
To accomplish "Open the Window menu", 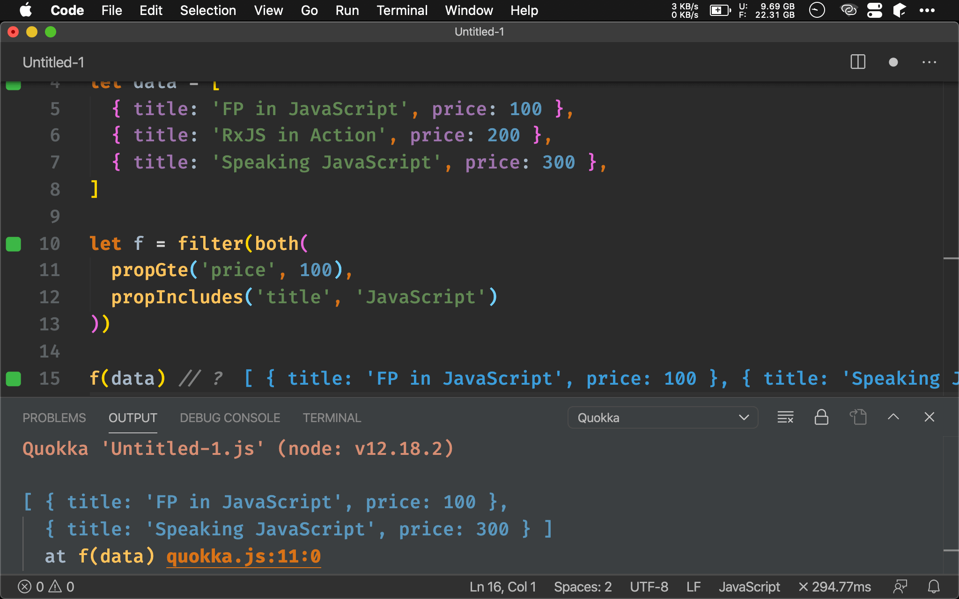I will tap(469, 10).
